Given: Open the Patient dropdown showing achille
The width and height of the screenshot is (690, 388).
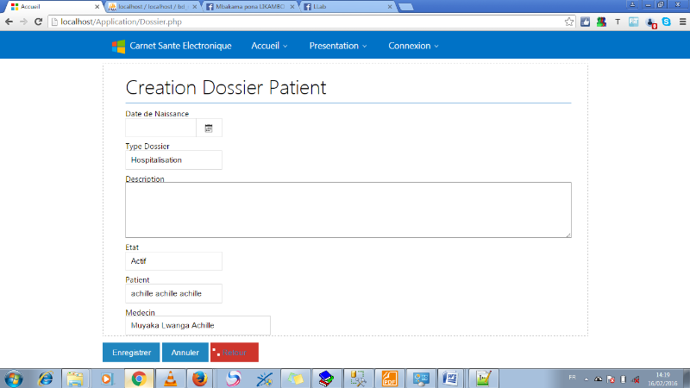Looking at the screenshot, I should [174, 293].
